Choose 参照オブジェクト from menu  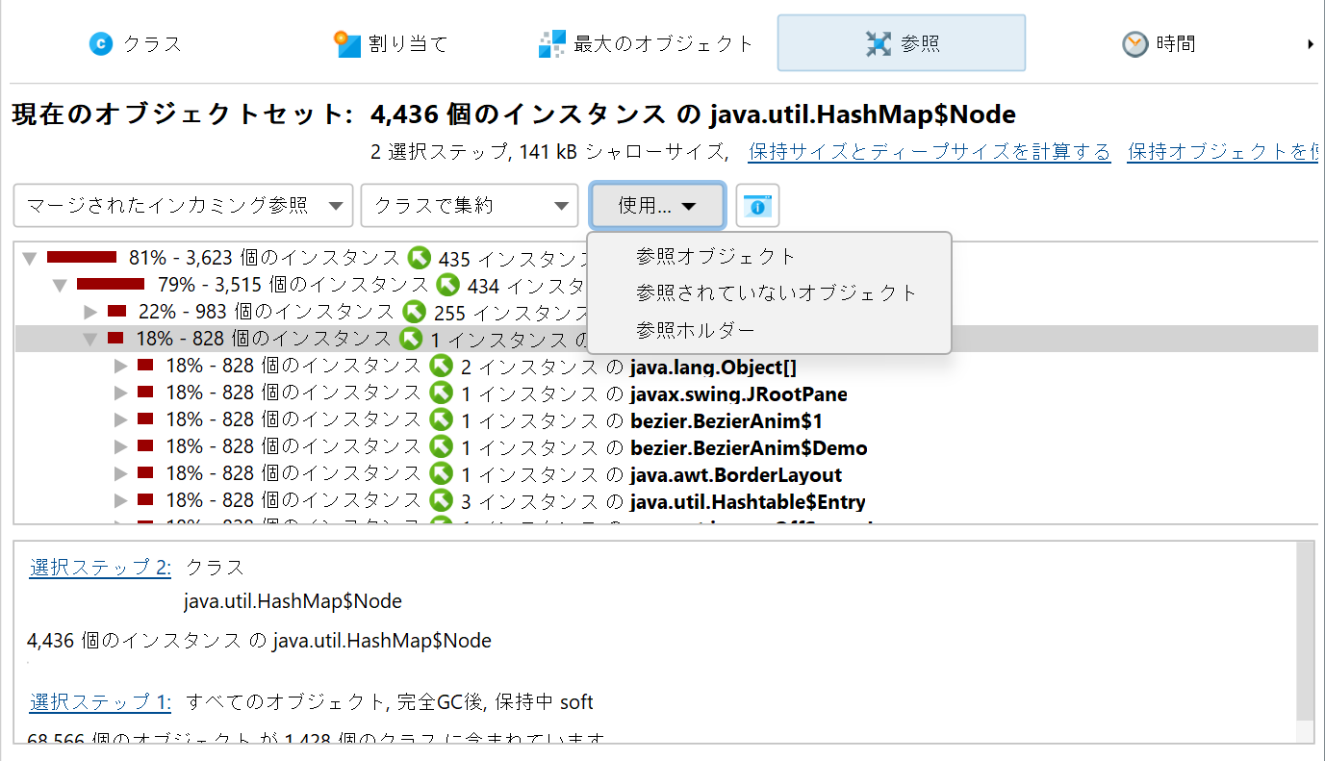pyautogui.click(x=716, y=256)
